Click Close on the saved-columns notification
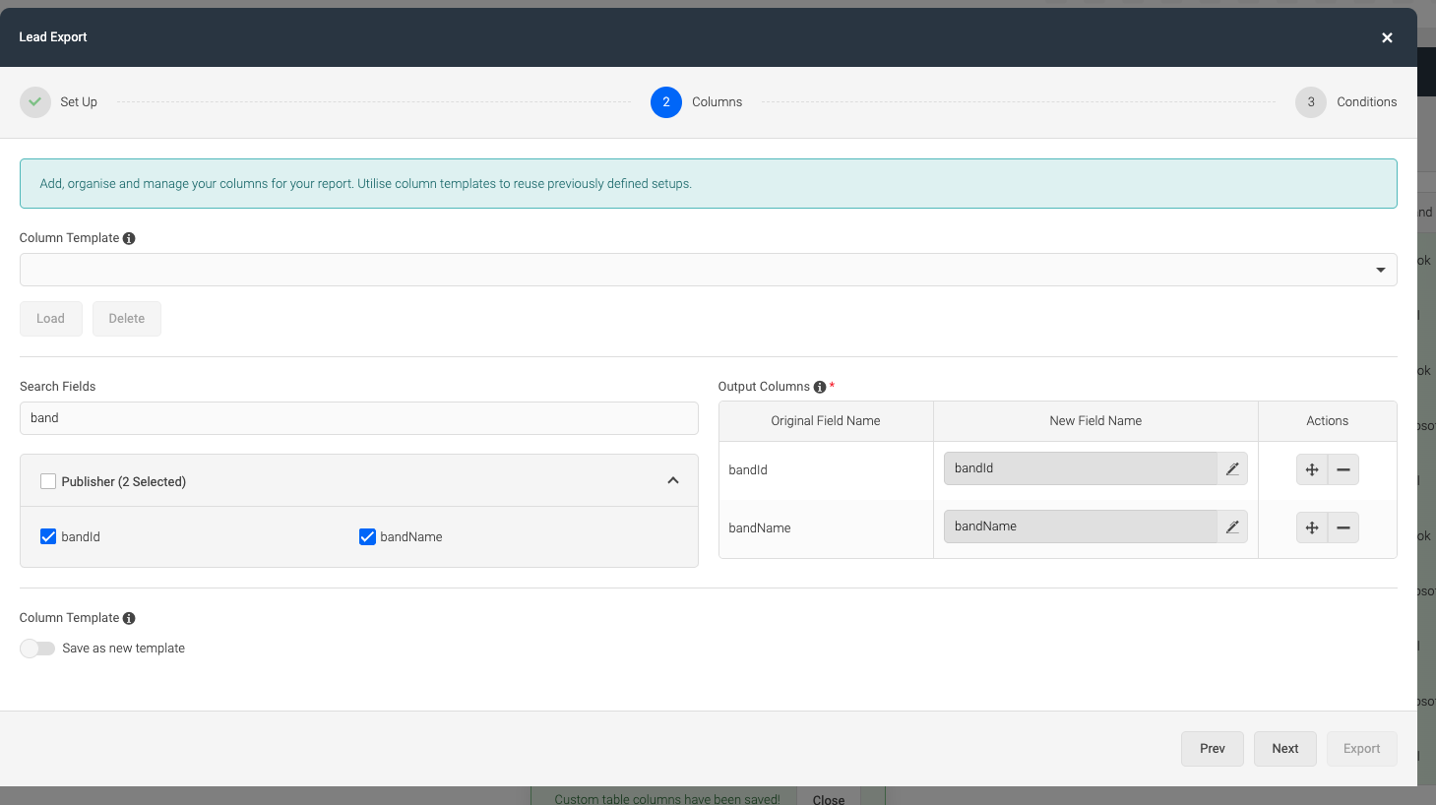Image resolution: width=1436 pixels, height=805 pixels. click(829, 799)
